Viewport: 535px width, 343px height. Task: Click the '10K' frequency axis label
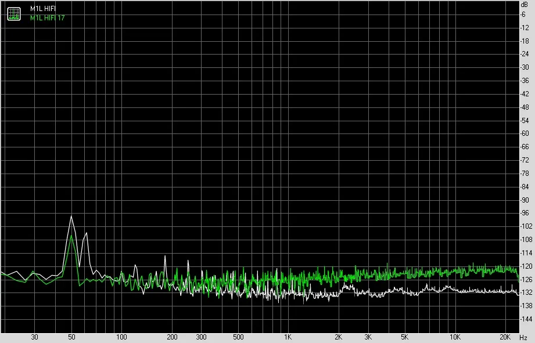[455, 337]
